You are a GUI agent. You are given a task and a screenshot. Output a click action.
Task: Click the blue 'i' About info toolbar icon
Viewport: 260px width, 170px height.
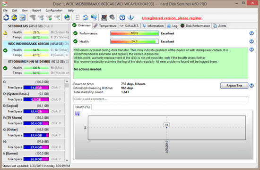[130, 17]
